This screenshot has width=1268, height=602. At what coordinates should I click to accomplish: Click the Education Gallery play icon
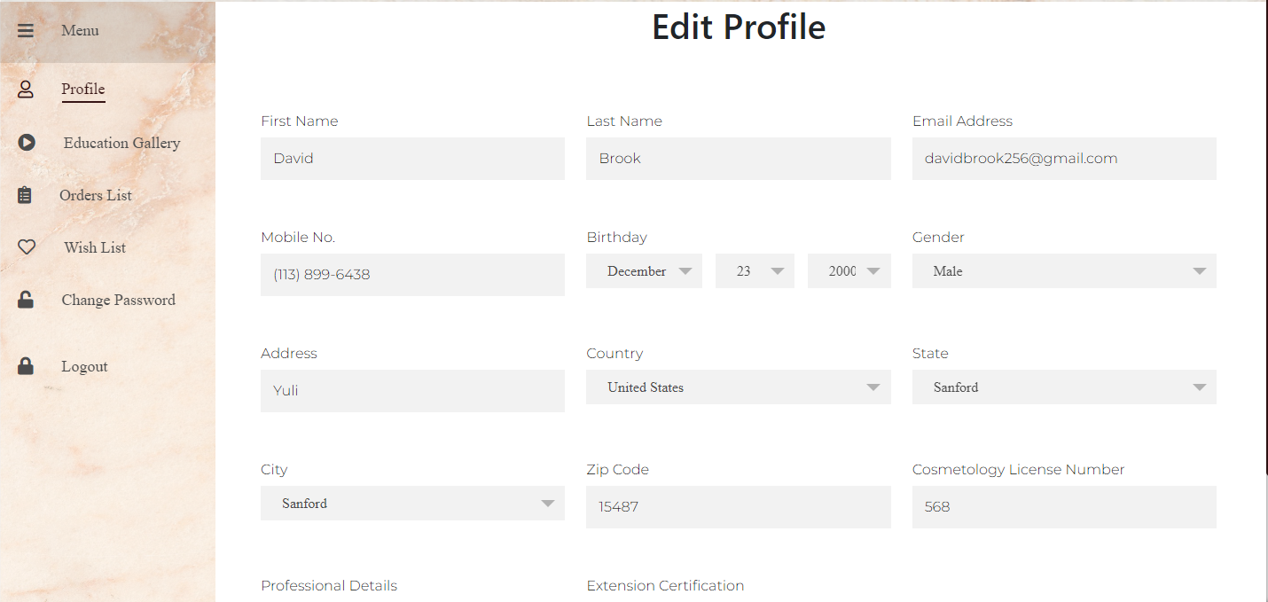point(27,142)
